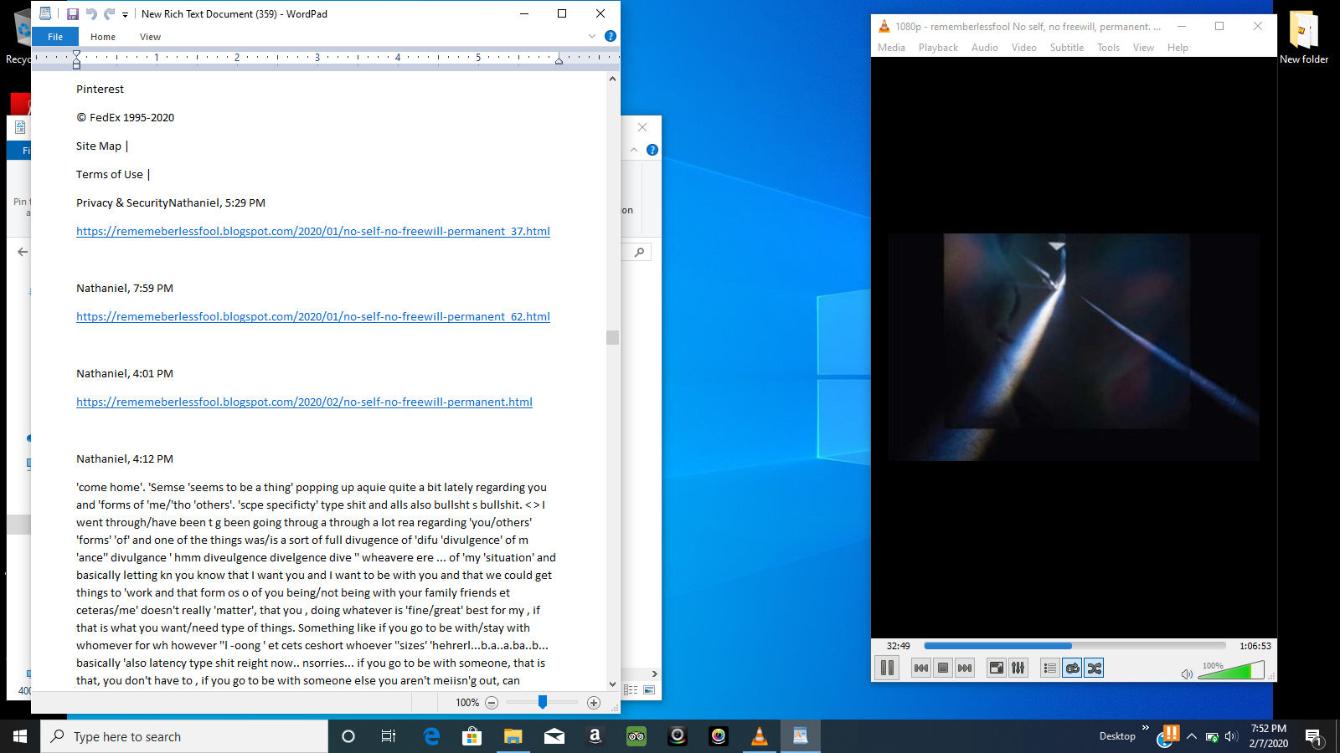
Task: Open the 2020/02 permanent.html blog link
Action: pyautogui.click(x=304, y=402)
